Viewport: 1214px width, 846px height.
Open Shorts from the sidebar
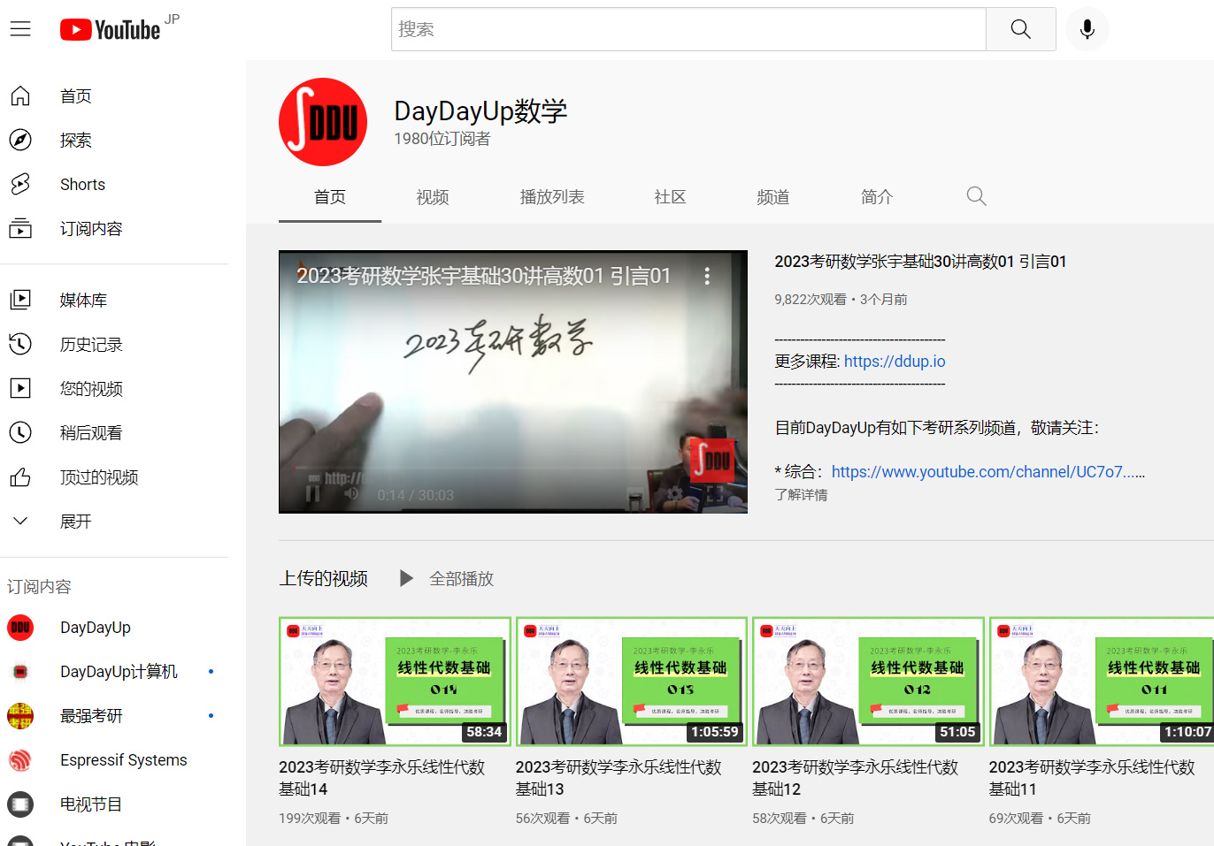[x=82, y=185]
